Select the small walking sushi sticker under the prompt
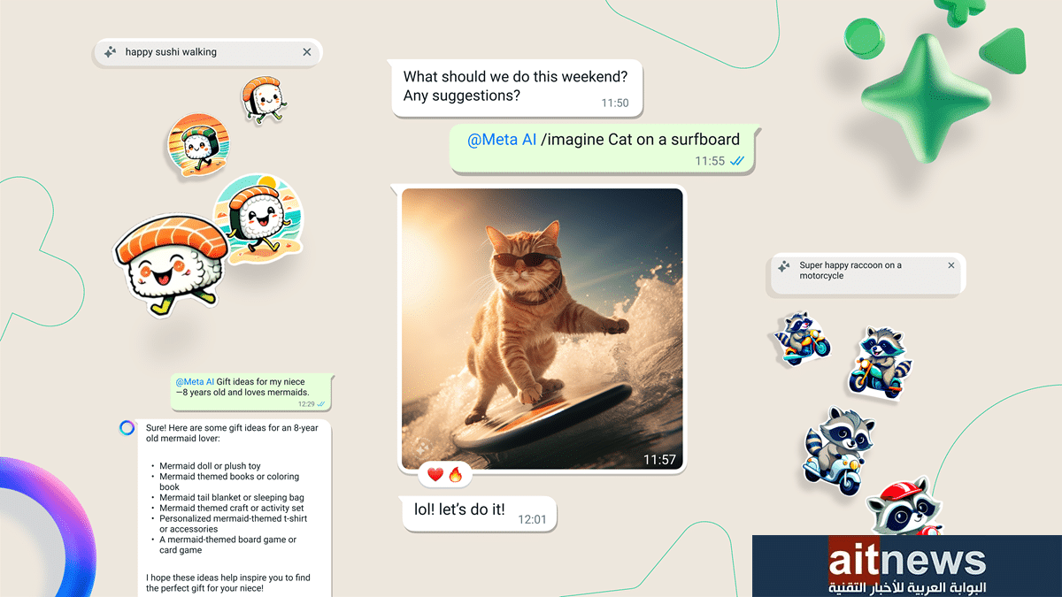 (x=265, y=99)
